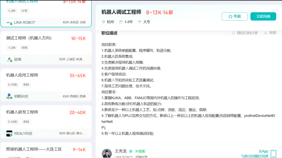Click the REALY科技 company logo icon
This screenshot has width=282, height=158.
(x=9, y=133)
